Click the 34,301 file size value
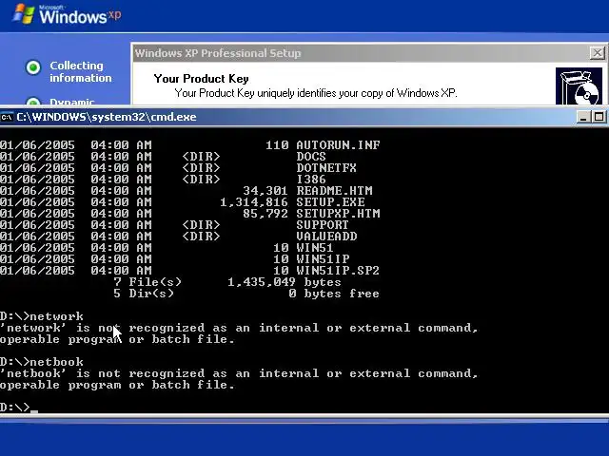 click(x=265, y=191)
